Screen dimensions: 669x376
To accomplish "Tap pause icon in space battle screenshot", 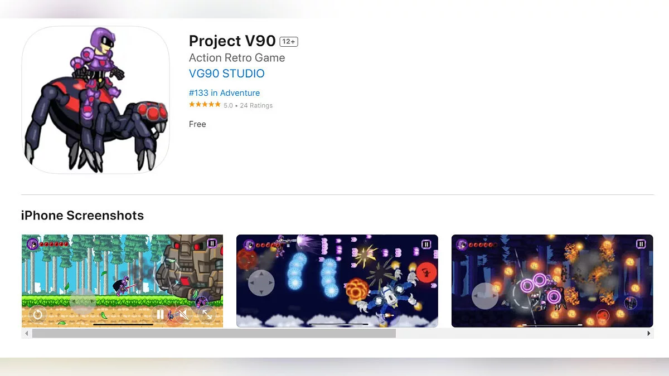I will click(x=426, y=244).
